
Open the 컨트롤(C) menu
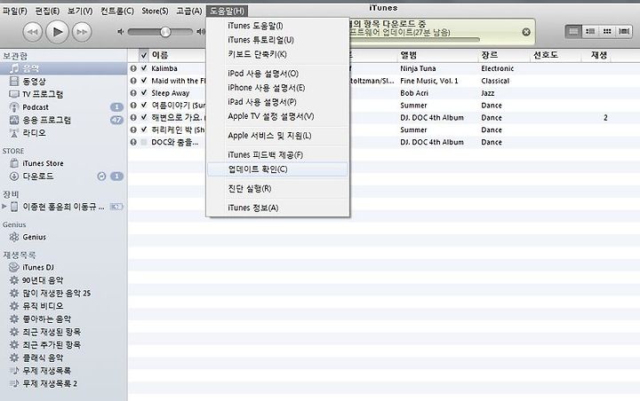(116, 11)
